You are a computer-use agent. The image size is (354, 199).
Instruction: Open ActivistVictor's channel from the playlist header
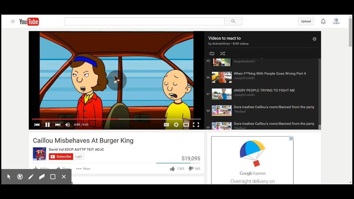click(x=221, y=44)
